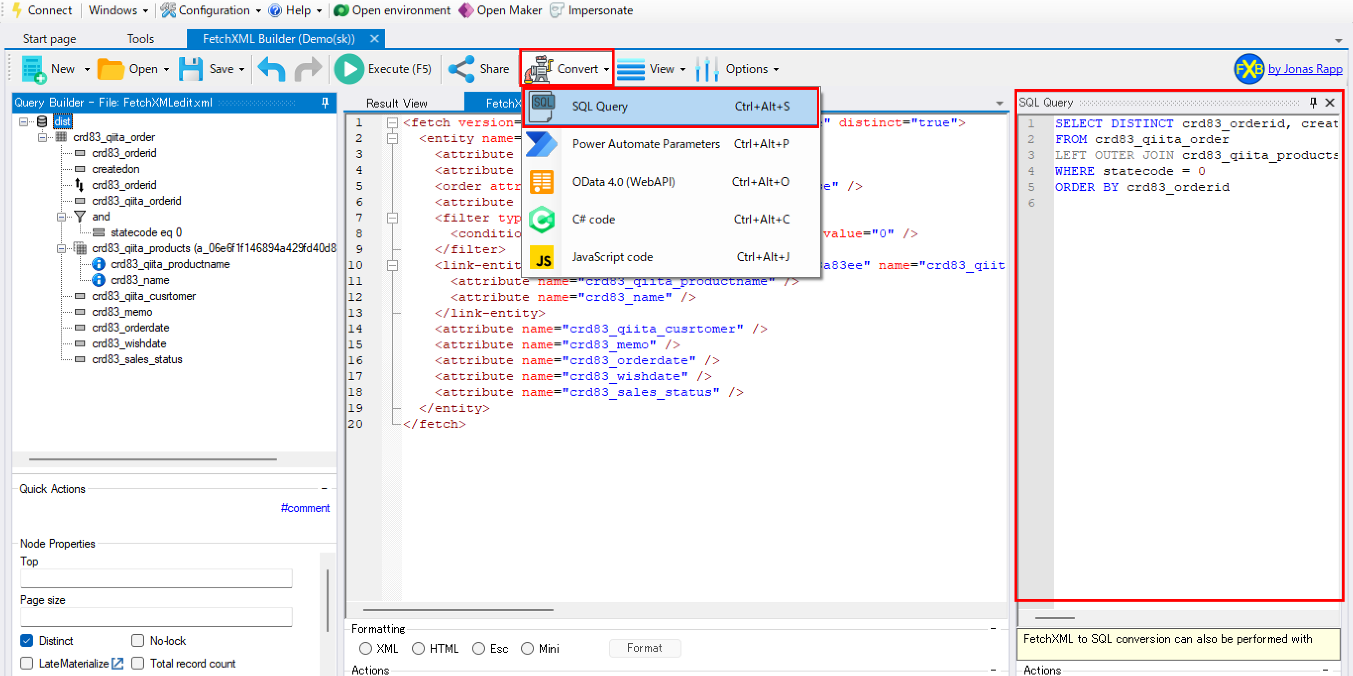Viewport: 1353px width, 676px height.
Task: Convert query to C# code
Action: tap(594, 219)
